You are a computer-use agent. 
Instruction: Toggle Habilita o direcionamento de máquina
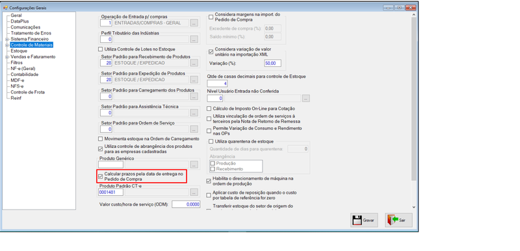tap(209, 181)
